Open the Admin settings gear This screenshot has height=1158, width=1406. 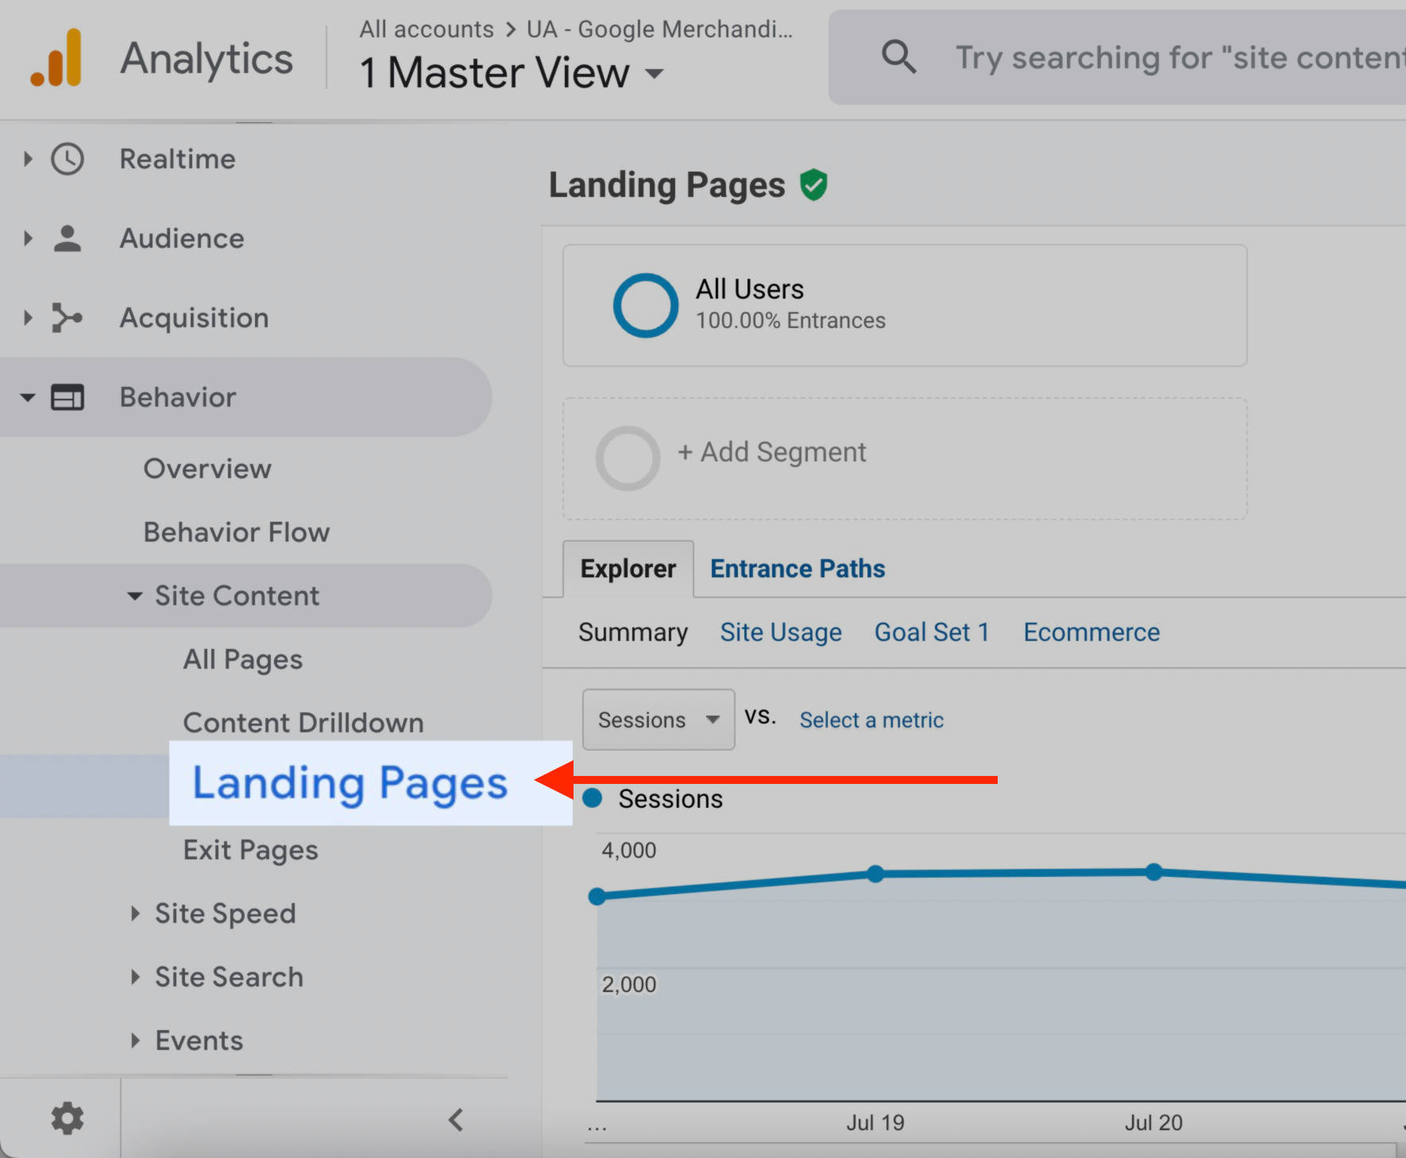coord(67,1118)
